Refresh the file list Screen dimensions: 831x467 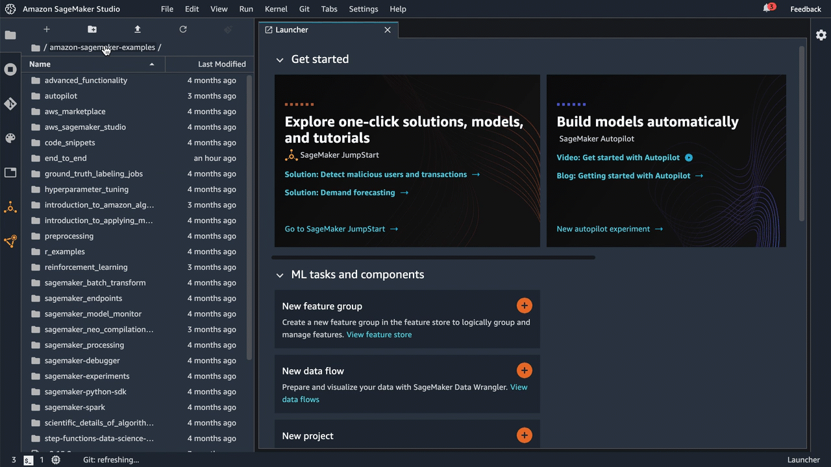(183, 30)
